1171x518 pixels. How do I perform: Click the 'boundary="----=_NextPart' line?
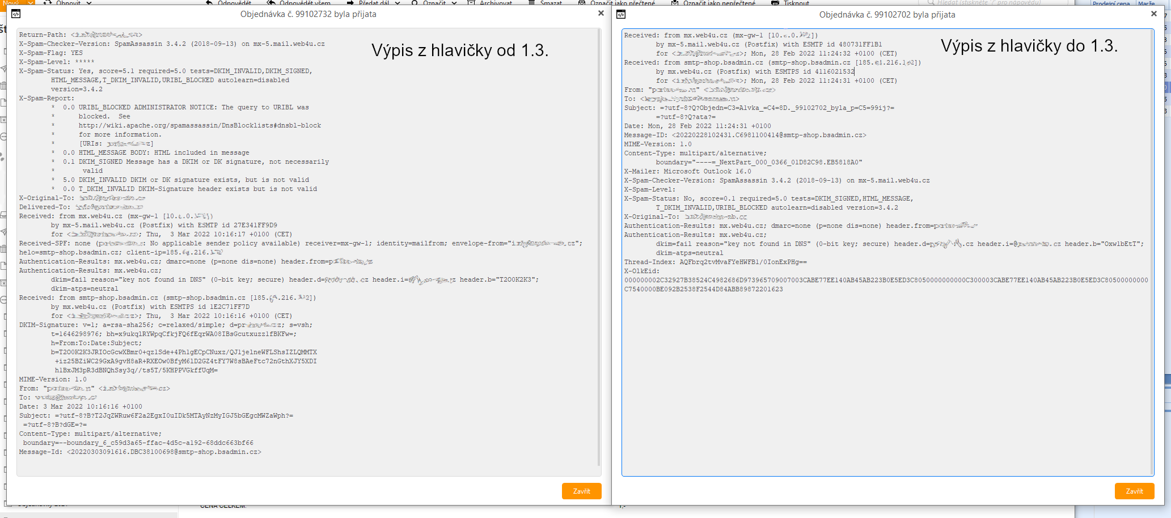(x=759, y=162)
